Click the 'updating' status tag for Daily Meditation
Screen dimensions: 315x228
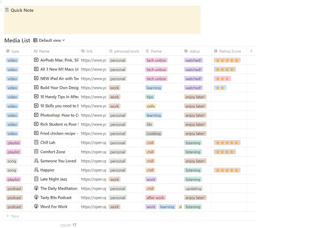[x=193, y=189]
